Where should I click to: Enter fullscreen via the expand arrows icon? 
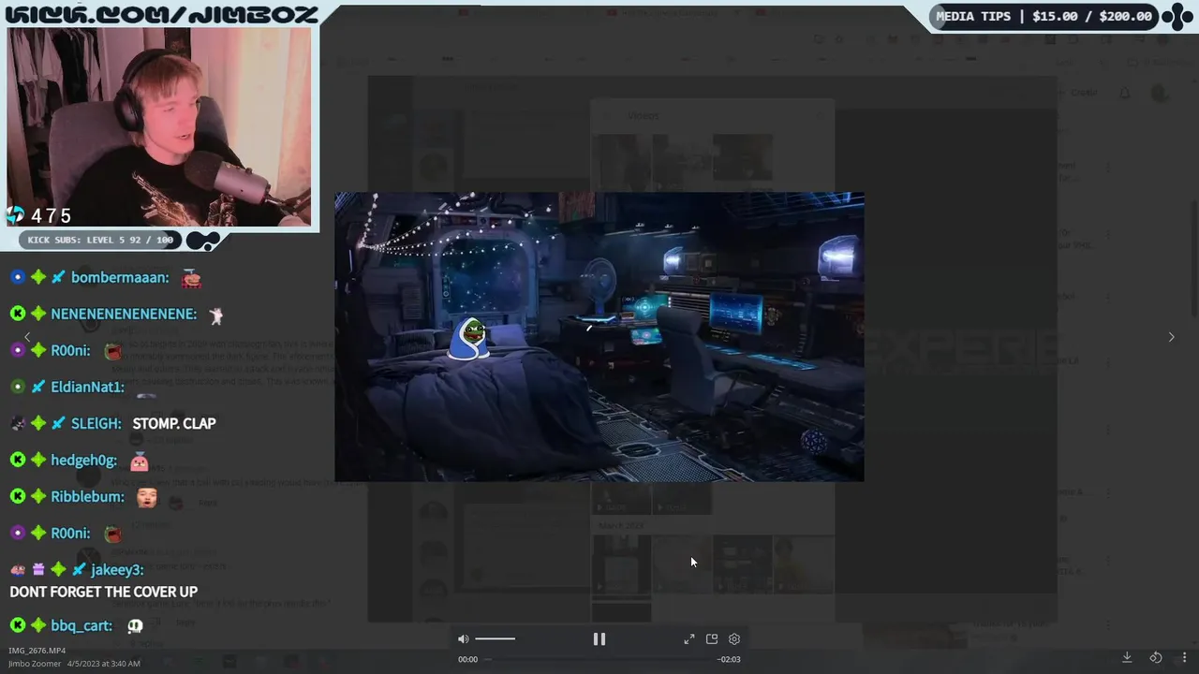pos(689,639)
